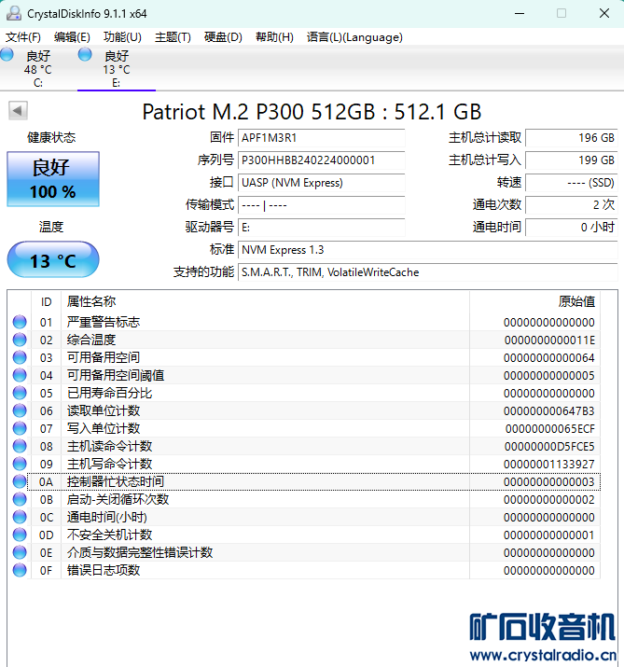Click raw value 000000000011E
624x667 pixels.
coord(549,340)
